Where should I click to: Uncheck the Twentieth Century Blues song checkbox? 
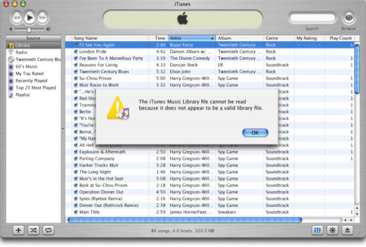click(x=76, y=72)
